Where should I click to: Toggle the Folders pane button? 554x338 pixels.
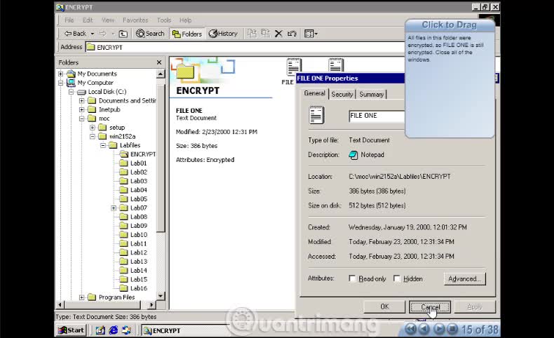click(x=187, y=34)
